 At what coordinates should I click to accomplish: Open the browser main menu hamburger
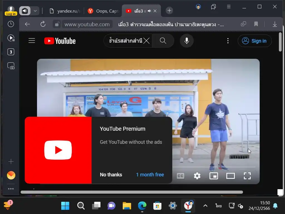click(229, 7)
